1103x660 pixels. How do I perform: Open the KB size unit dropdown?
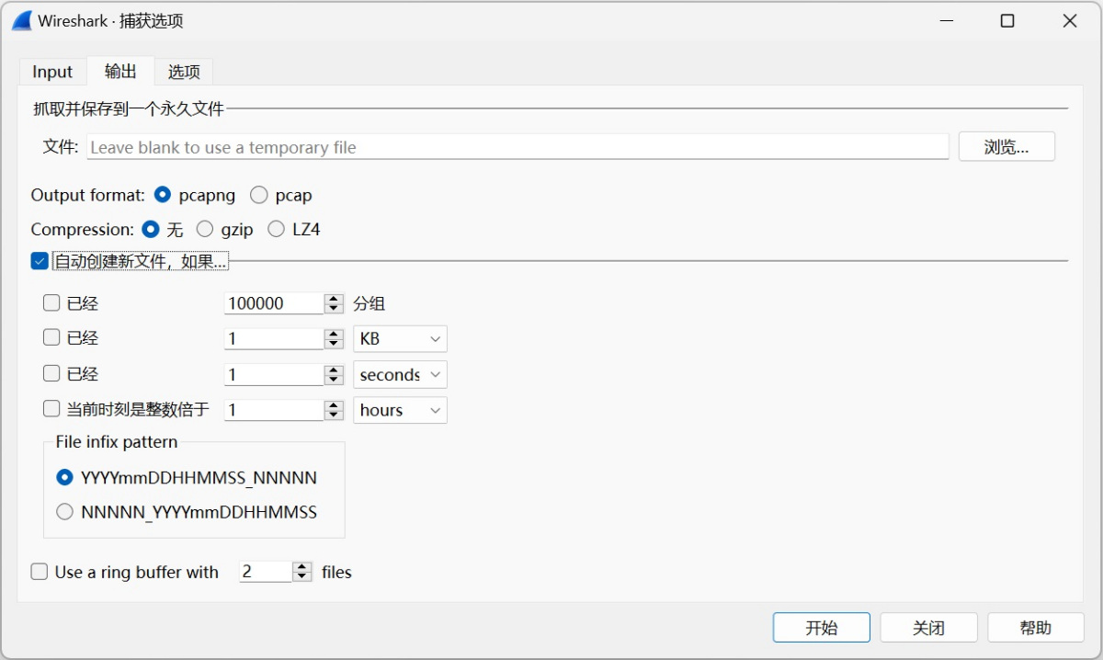point(400,339)
